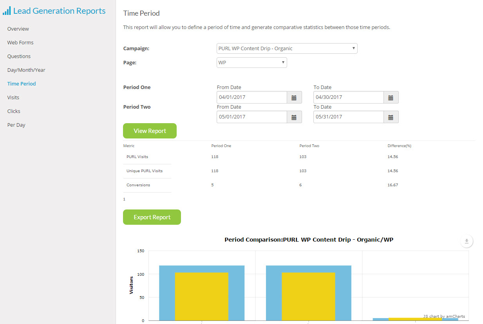Screen dimensions: 483x324
Task: Click the Unique PURL Visits metric row
Action: [x=299, y=171]
